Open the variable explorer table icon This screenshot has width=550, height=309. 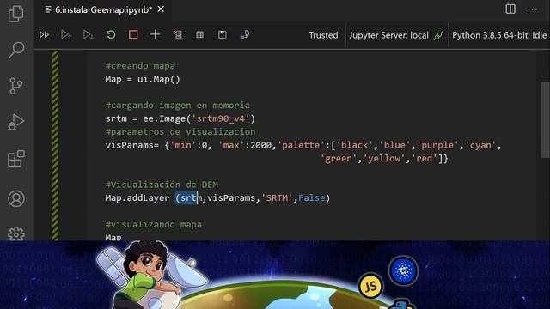click(200, 34)
